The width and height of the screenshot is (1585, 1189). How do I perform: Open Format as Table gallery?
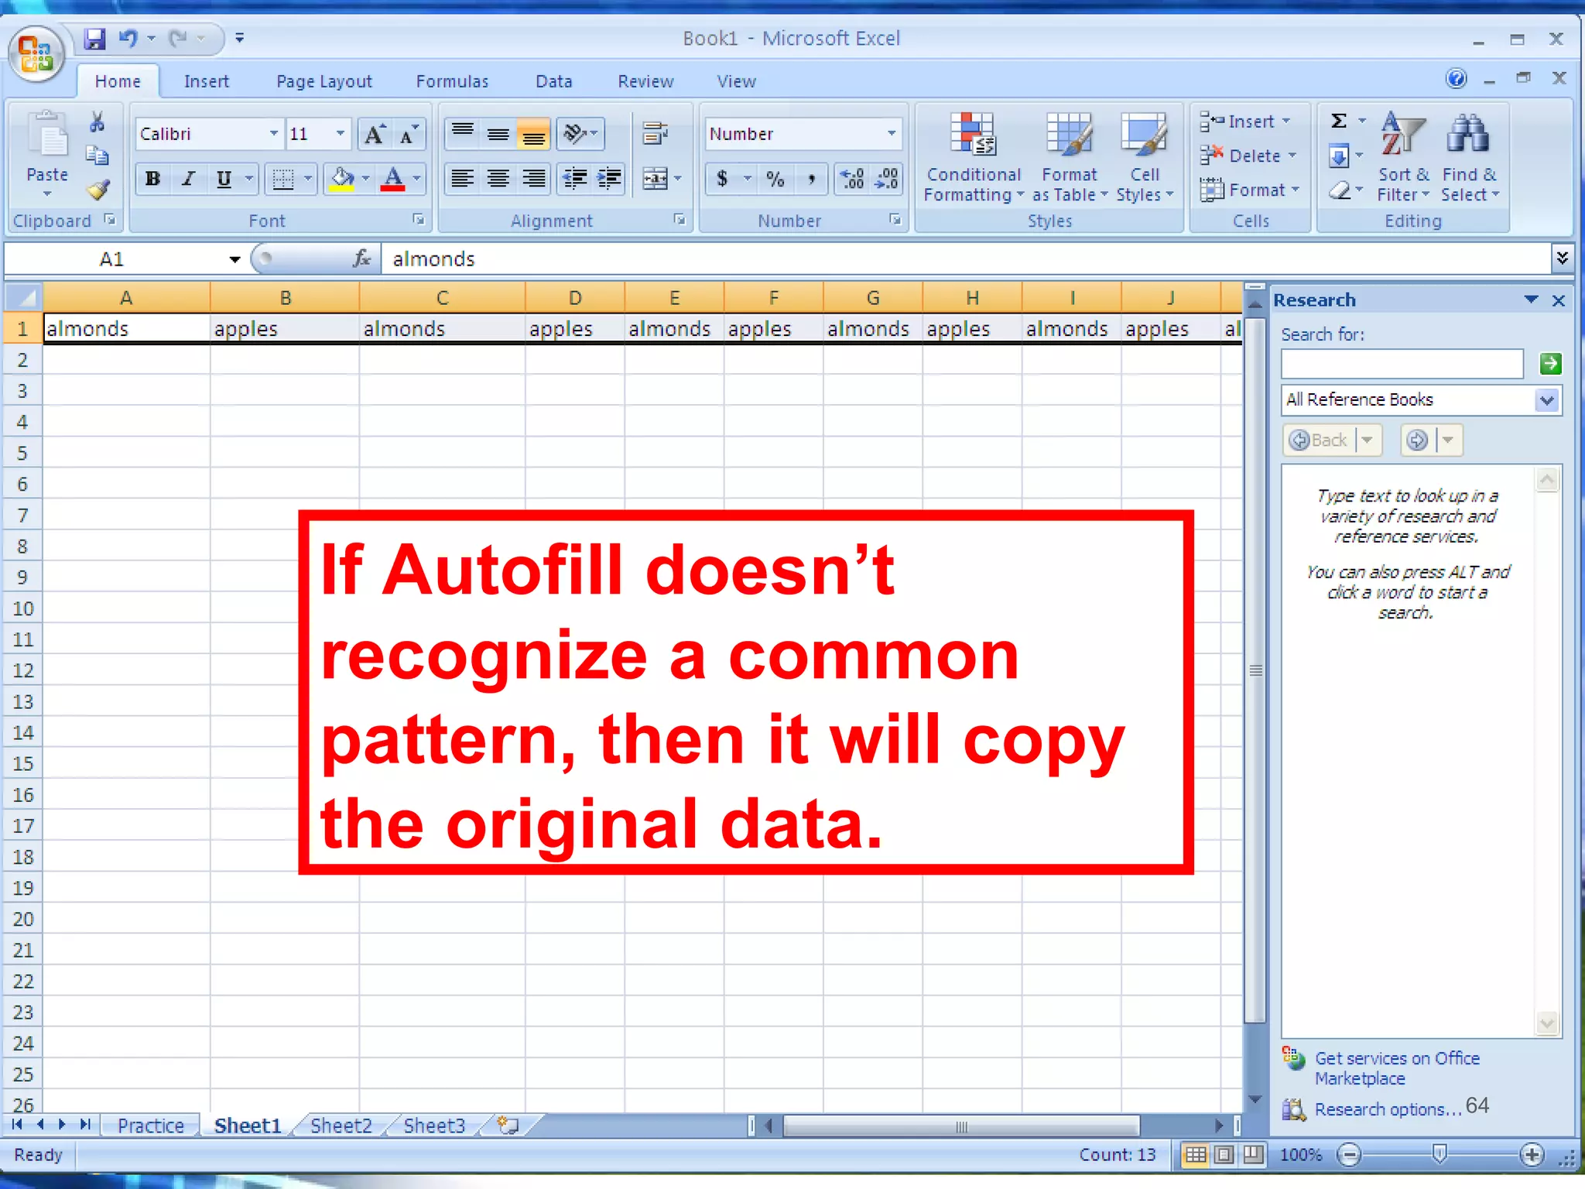point(1070,158)
